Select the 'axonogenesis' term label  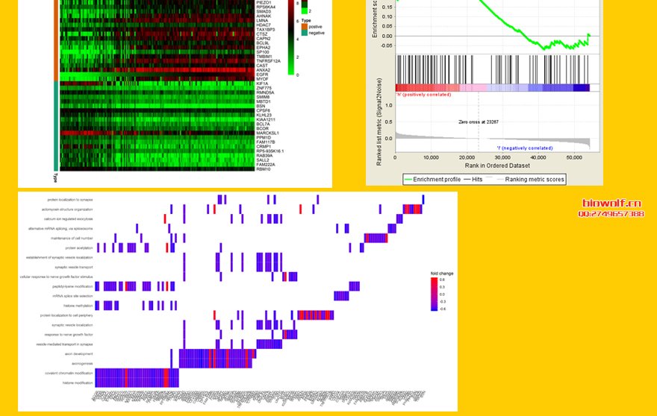click(x=82, y=364)
